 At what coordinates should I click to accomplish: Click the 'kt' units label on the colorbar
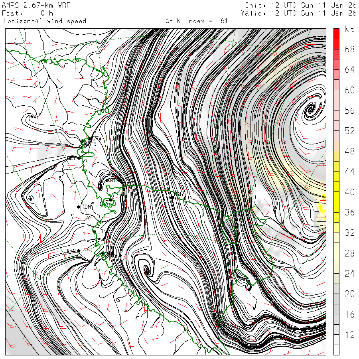pyautogui.click(x=349, y=29)
